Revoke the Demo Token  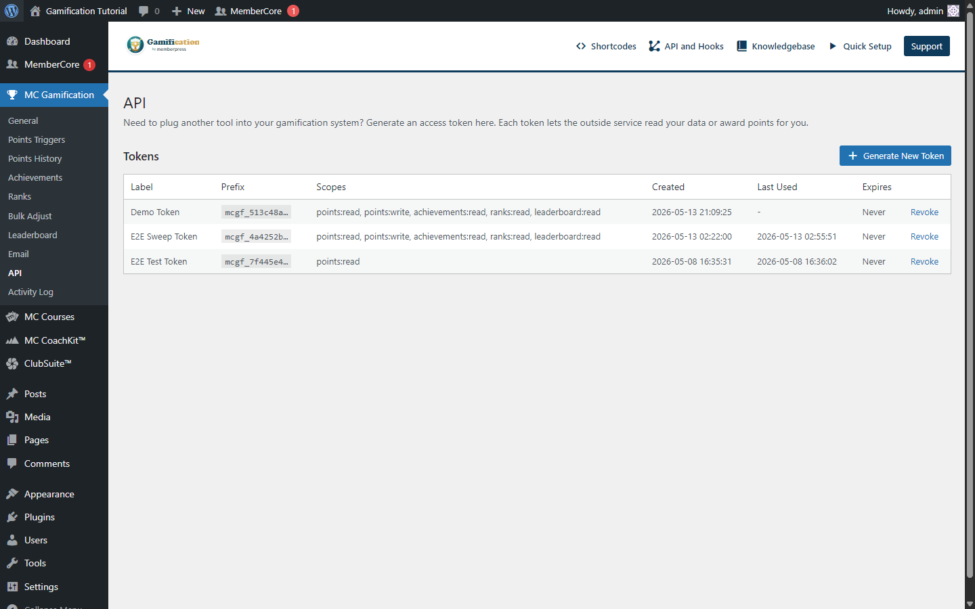tap(924, 212)
